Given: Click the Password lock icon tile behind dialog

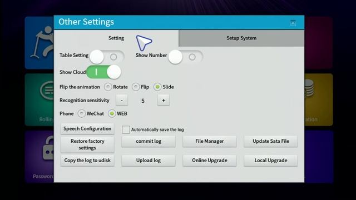Looking at the screenshot, I should point(39,157).
